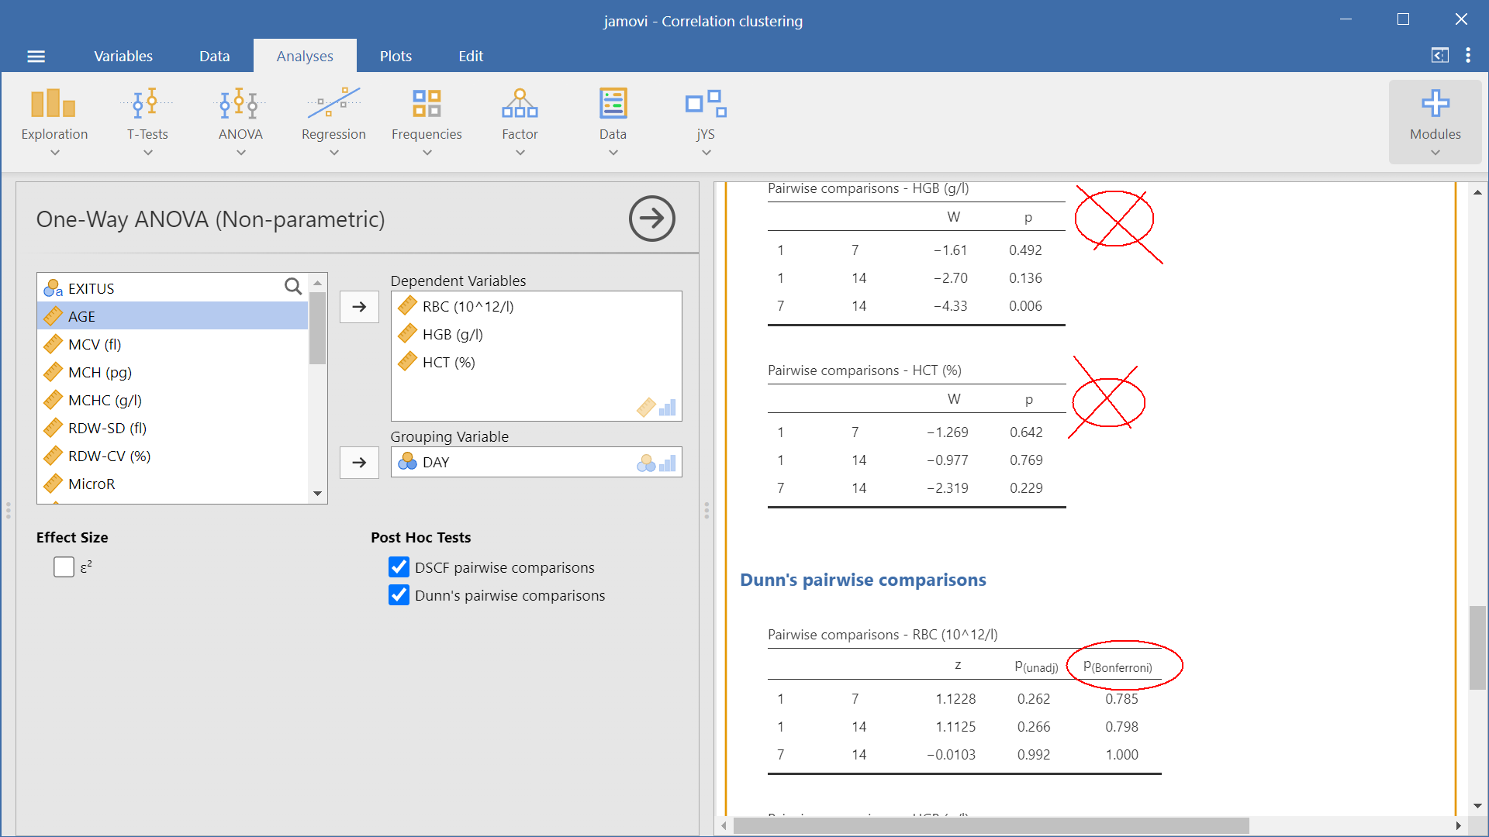Open the jYS module menu
Screen dimensions: 1489x837
point(705,120)
